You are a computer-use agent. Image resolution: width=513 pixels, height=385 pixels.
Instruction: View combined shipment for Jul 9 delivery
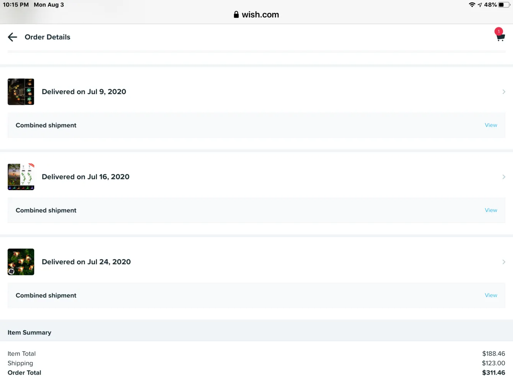[x=491, y=125]
